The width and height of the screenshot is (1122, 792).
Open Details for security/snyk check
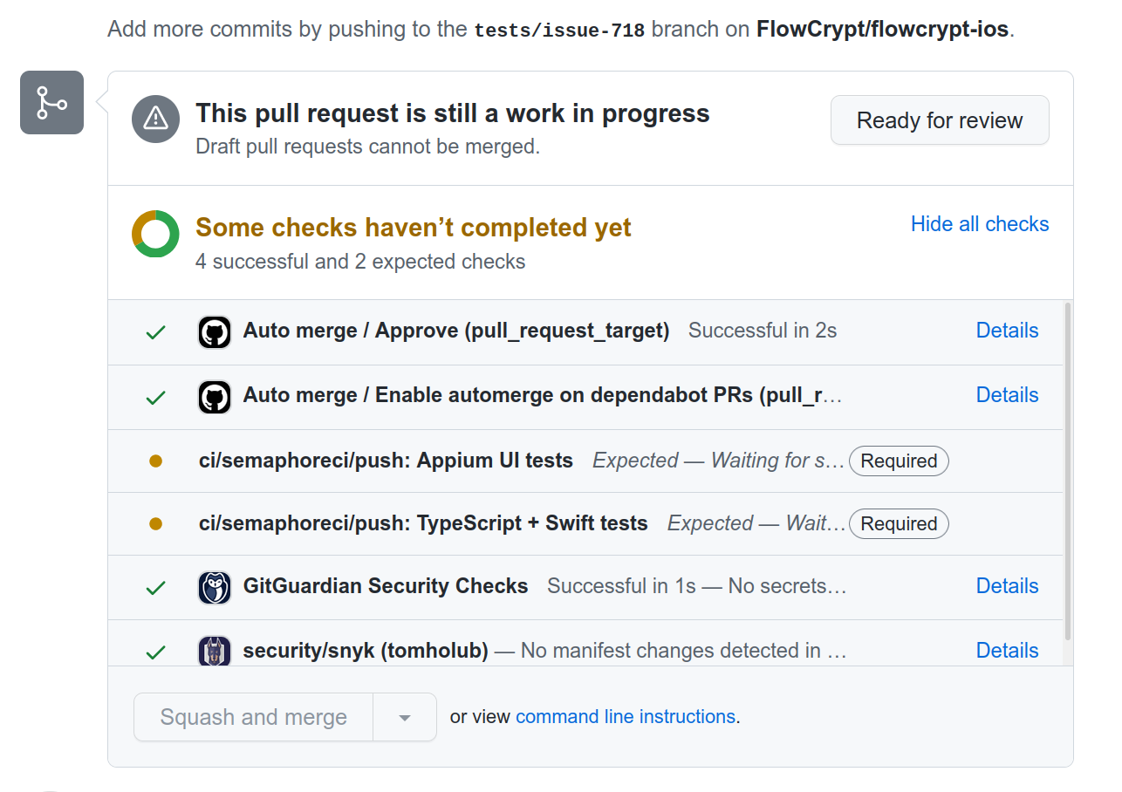1007,651
